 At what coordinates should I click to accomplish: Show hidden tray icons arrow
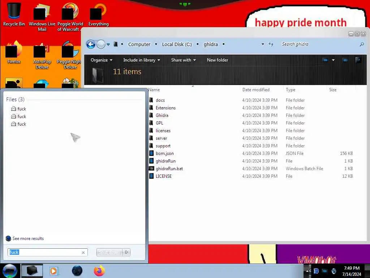coord(307,271)
